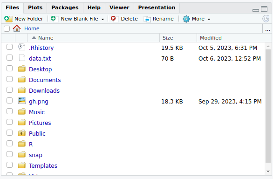The width and height of the screenshot is (273, 179).
Task: Switch to the Viewer tab
Action: (x=119, y=7)
